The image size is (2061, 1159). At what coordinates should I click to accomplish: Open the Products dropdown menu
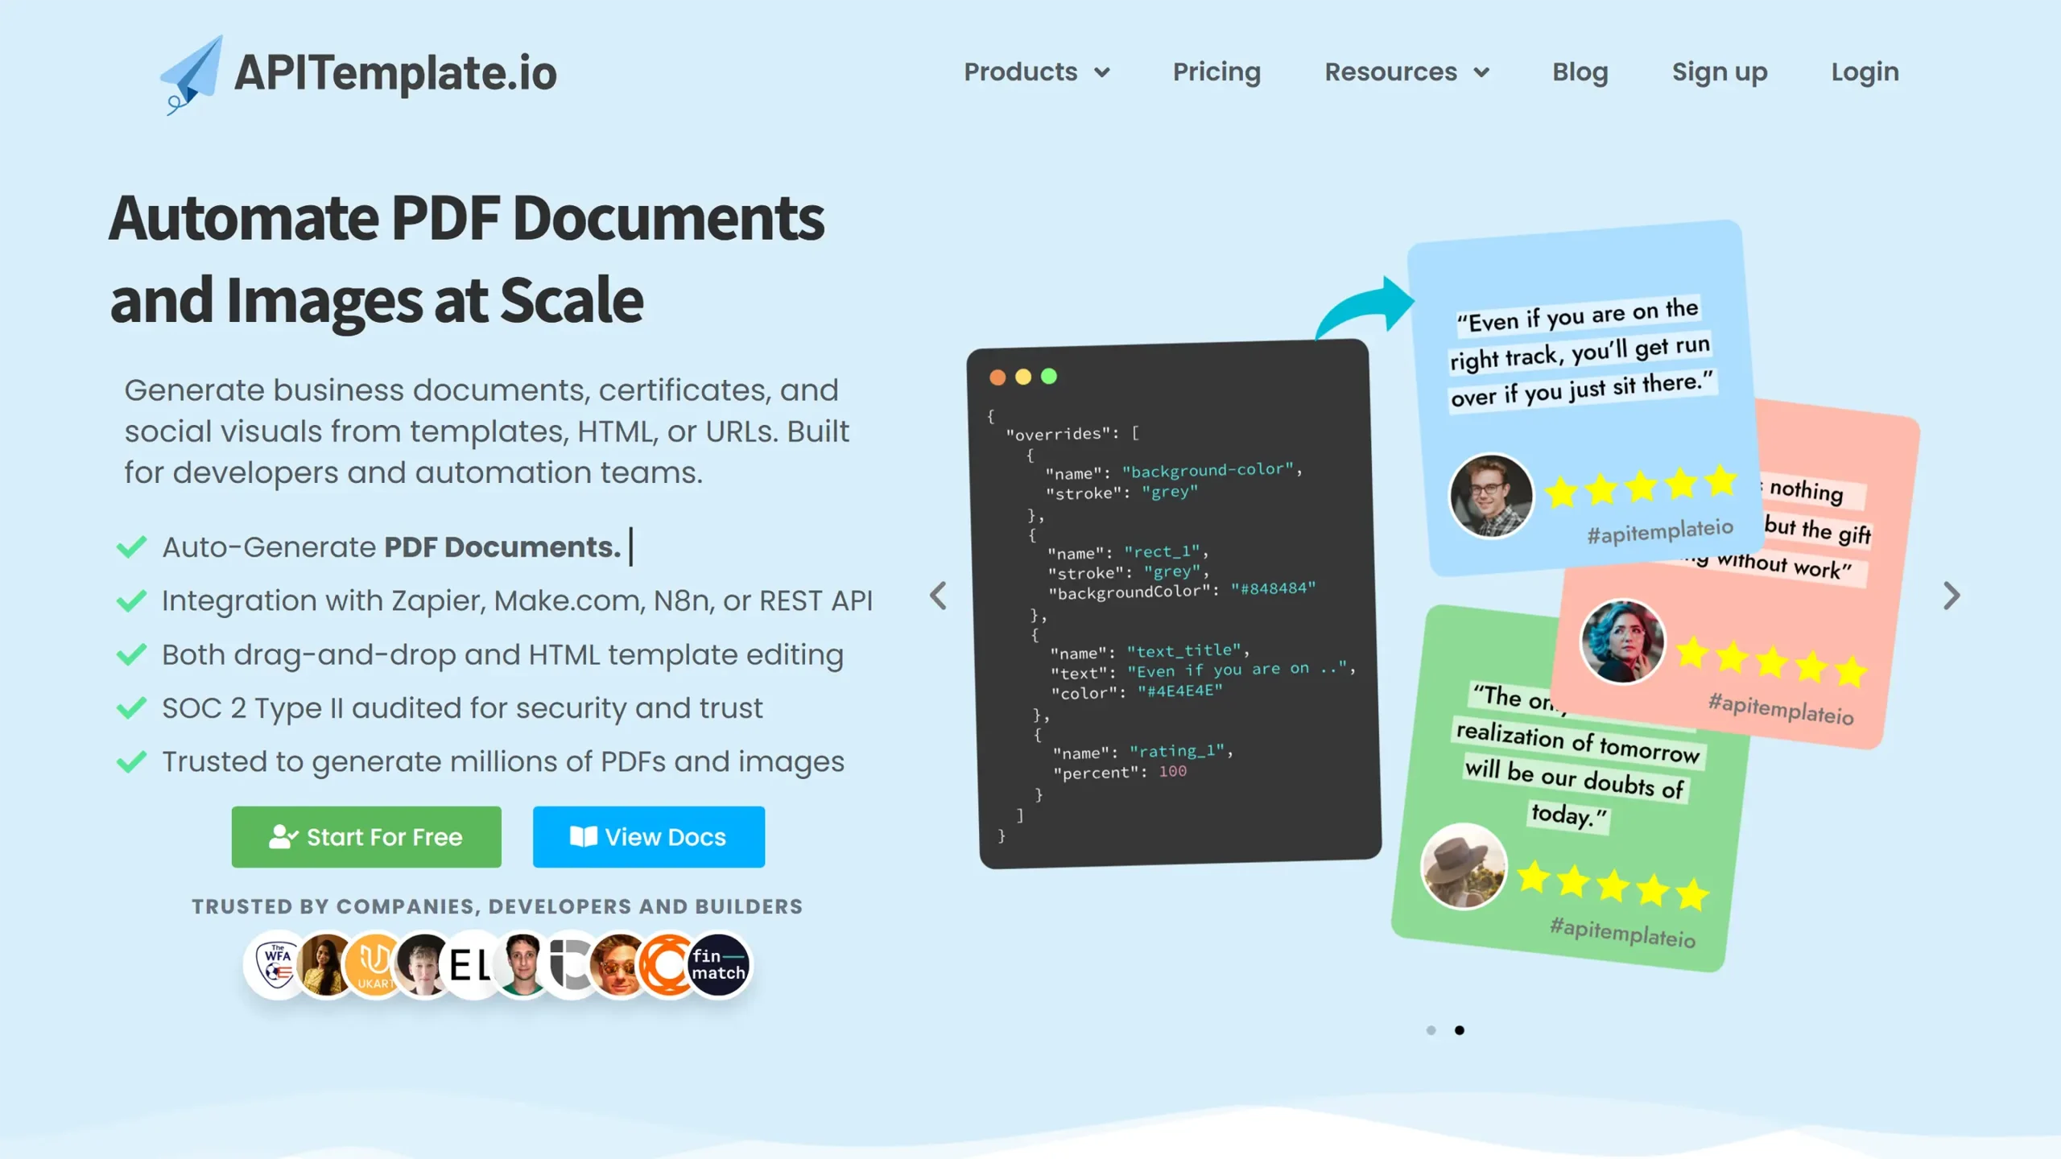pos(1037,72)
